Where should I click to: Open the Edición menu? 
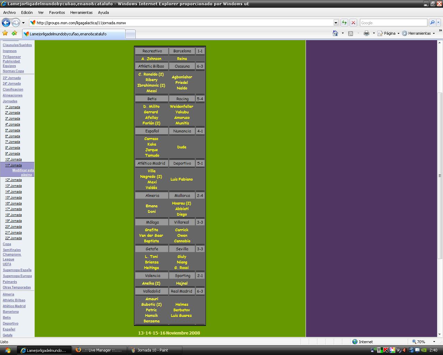point(27,12)
